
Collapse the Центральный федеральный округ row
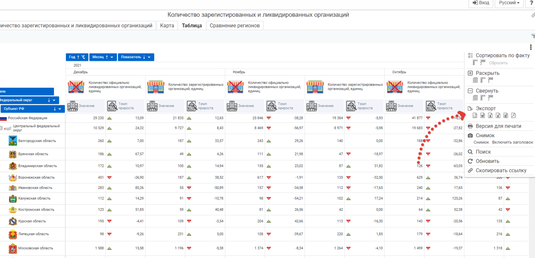click(x=1, y=128)
